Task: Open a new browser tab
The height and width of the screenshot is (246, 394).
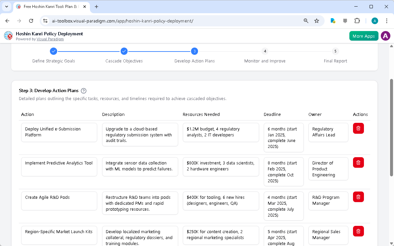Action: (x=96, y=7)
